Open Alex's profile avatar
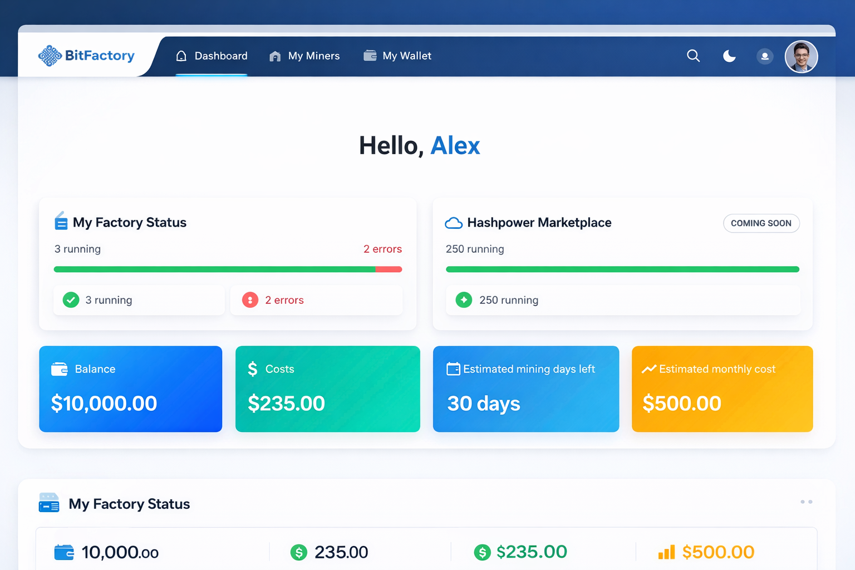 (801, 57)
